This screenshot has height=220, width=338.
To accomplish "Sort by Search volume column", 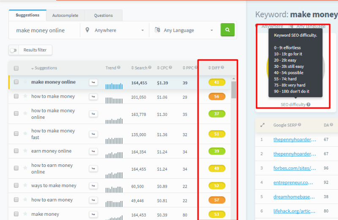I will point(139,68).
